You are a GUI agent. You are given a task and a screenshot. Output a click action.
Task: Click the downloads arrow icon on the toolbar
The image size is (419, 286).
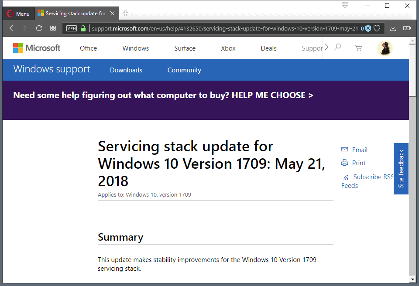392,28
